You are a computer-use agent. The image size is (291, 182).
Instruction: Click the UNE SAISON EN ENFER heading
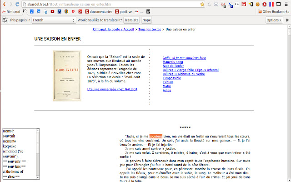pos(58,39)
